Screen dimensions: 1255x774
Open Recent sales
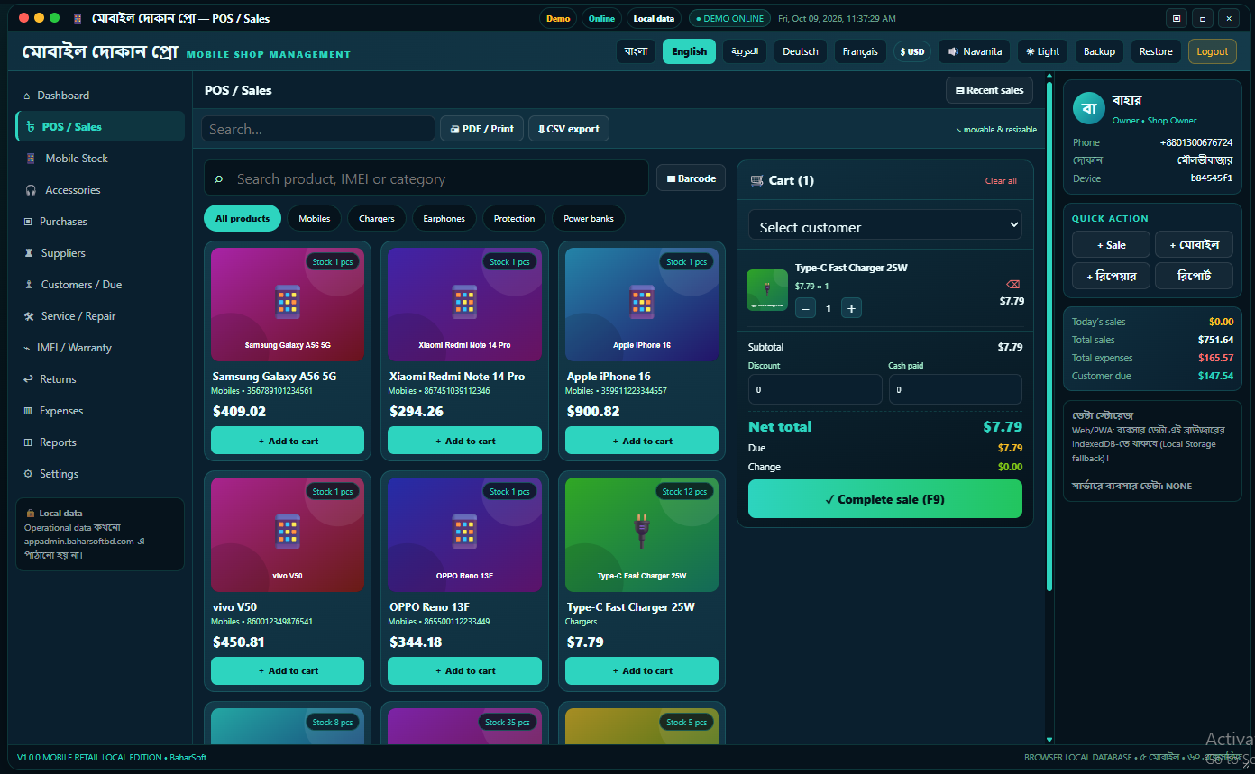click(x=989, y=90)
